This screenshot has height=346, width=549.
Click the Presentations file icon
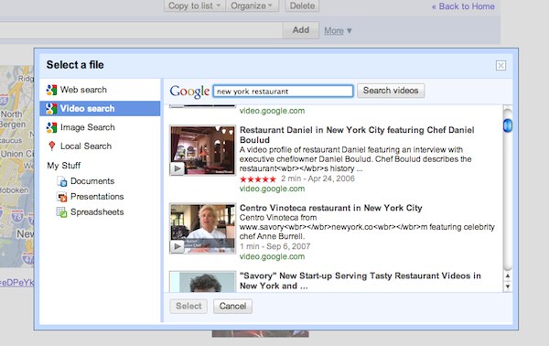62,197
